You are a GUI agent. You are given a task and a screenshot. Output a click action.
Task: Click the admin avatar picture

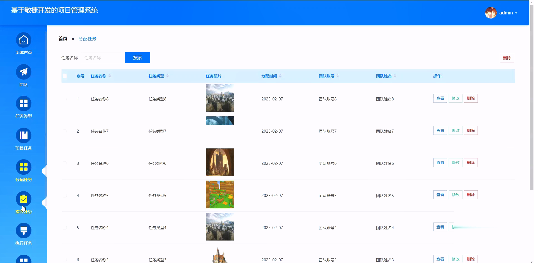(x=491, y=13)
